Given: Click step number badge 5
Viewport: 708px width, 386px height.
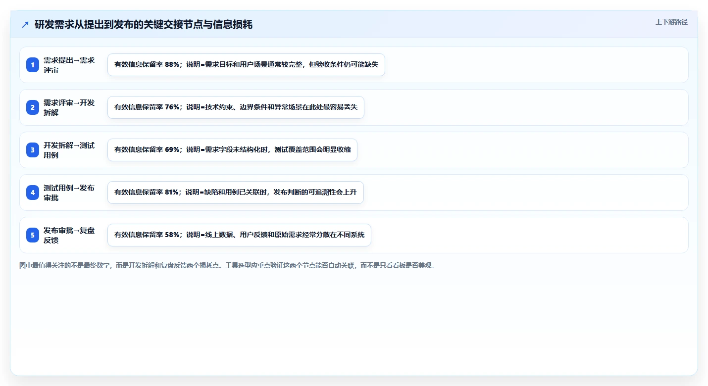Looking at the screenshot, I should (x=33, y=235).
